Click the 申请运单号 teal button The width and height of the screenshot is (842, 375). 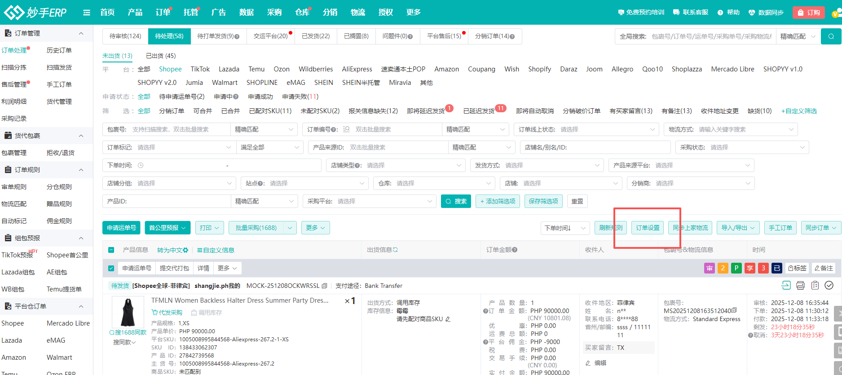pyautogui.click(x=121, y=228)
